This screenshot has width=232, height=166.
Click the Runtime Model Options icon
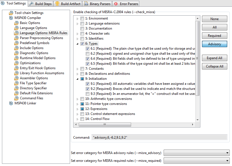pyautogui.click(x=17, y=58)
